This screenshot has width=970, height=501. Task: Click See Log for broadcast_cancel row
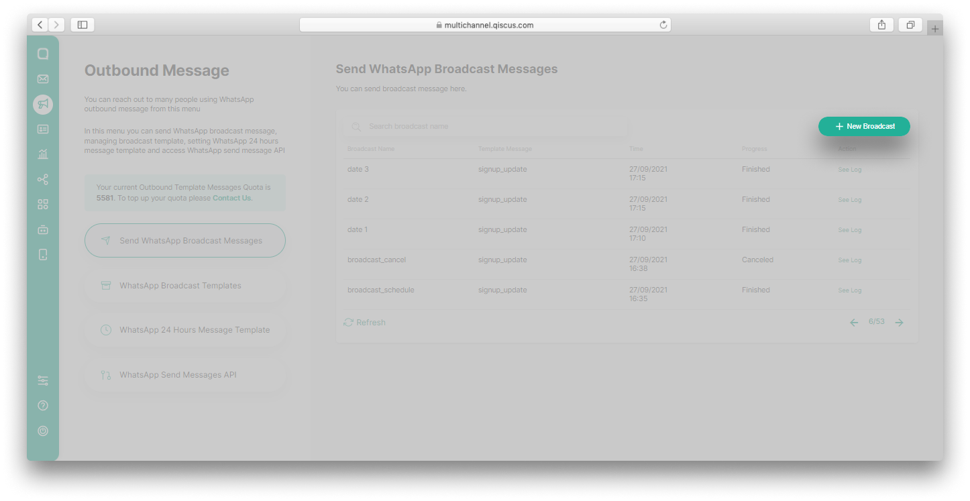[x=849, y=260]
